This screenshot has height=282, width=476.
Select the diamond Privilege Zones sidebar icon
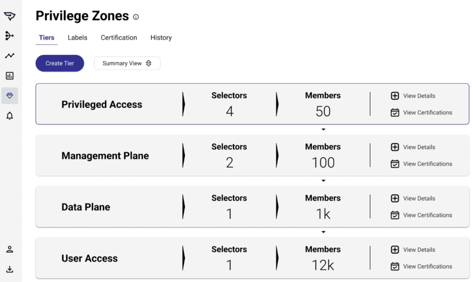(x=9, y=96)
